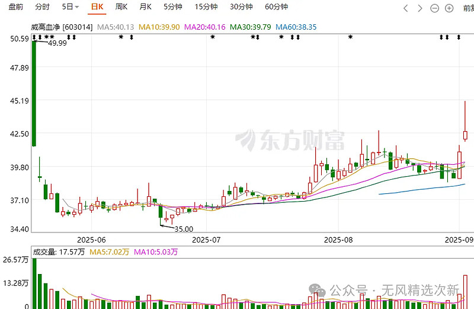This screenshot has width=474, height=309.
Task: Select the 15分钟 interval
Action: coord(206,7)
